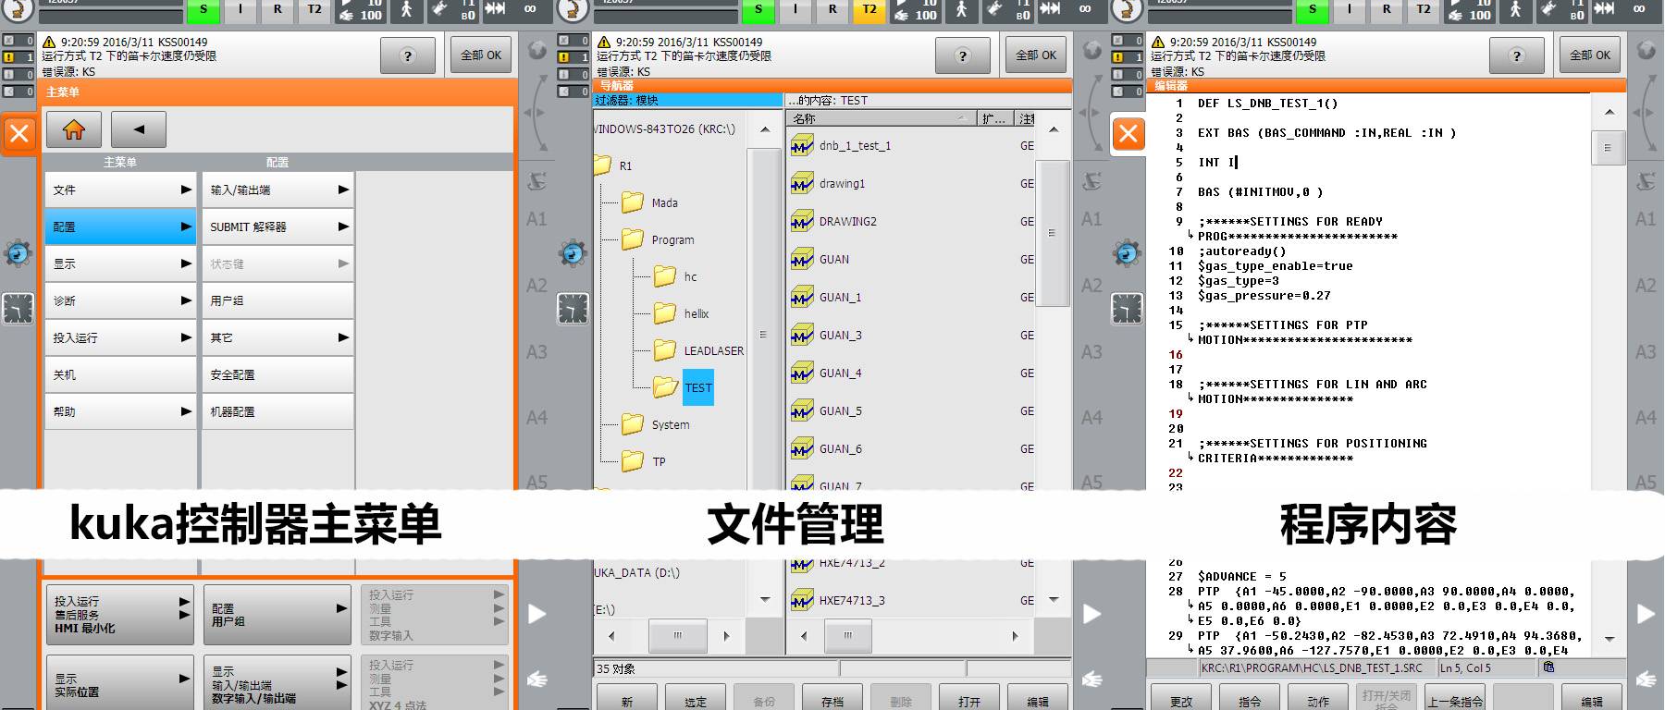This screenshot has height=710, width=1665.
Task: Click the gear jog icon left of the editor
Action: (1127, 253)
